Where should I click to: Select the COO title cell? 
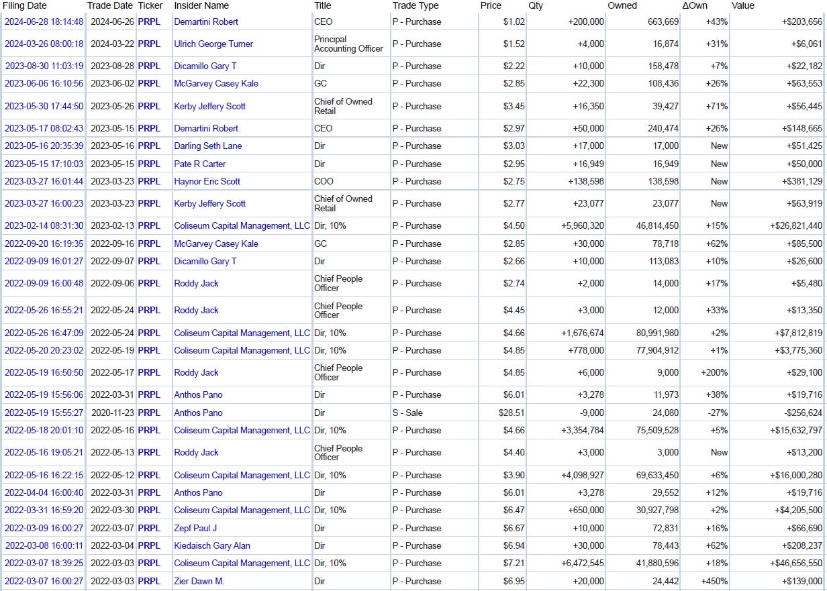point(324,181)
